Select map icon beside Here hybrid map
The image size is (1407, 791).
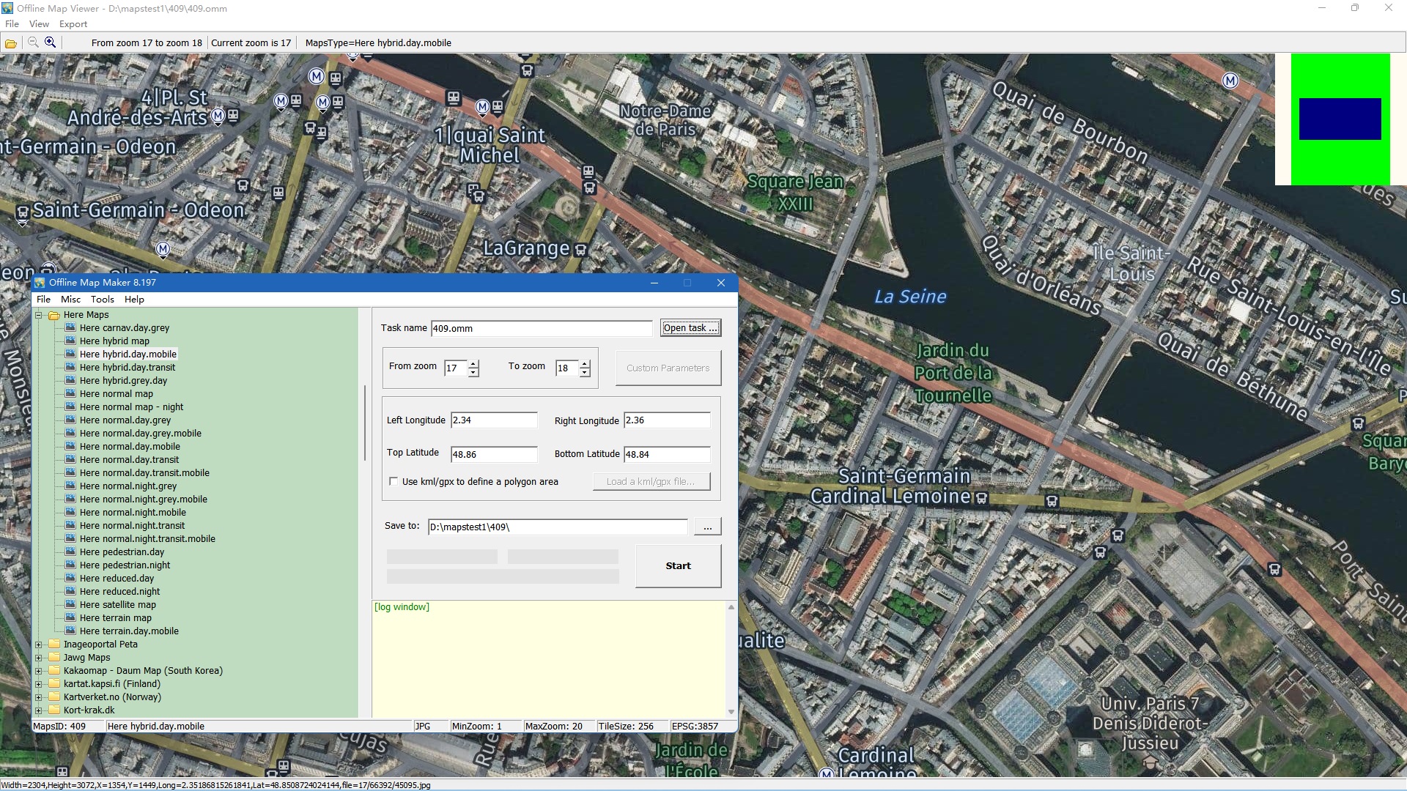pos(70,341)
